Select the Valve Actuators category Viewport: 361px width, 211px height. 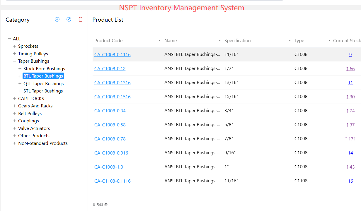(x=34, y=128)
